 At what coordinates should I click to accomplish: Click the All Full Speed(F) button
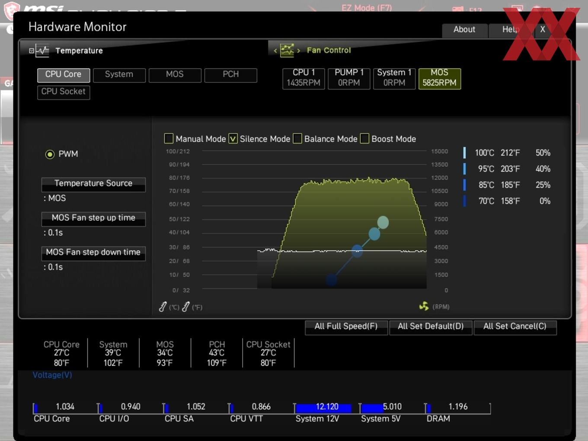tap(346, 327)
